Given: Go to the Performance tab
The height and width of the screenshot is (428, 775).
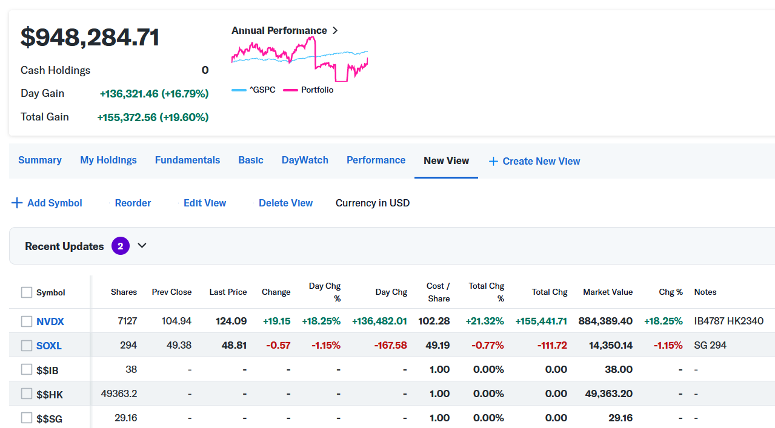Looking at the screenshot, I should click(376, 160).
